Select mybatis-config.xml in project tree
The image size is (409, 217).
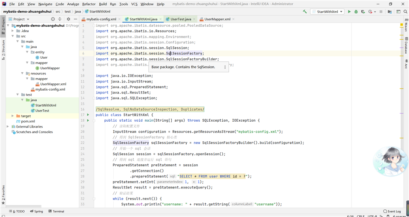click(48, 89)
